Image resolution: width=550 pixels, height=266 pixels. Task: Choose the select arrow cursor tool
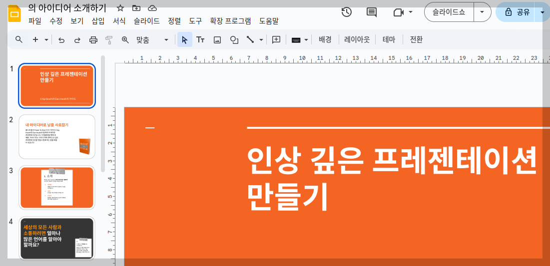click(185, 39)
